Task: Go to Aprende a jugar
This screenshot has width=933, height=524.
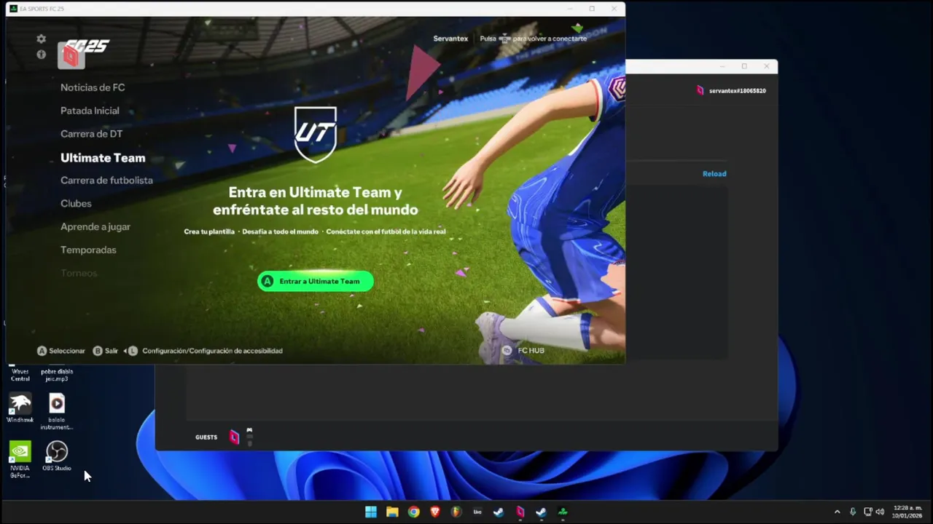Action: click(x=95, y=227)
